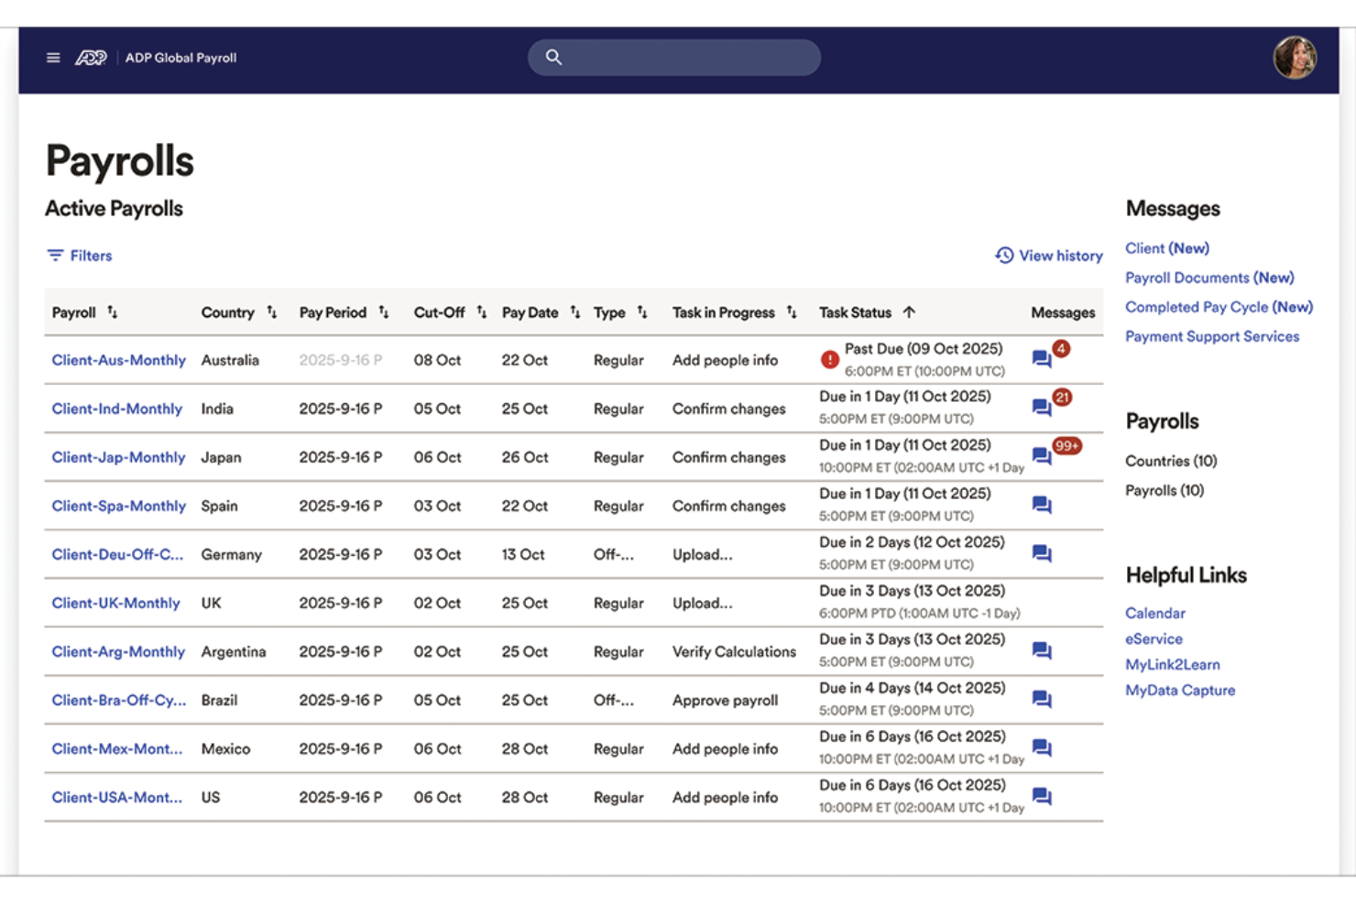Open messages for Client-Spa-Monthly row
The width and height of the screenshot is (1356, 904).
click(1042, 505)
